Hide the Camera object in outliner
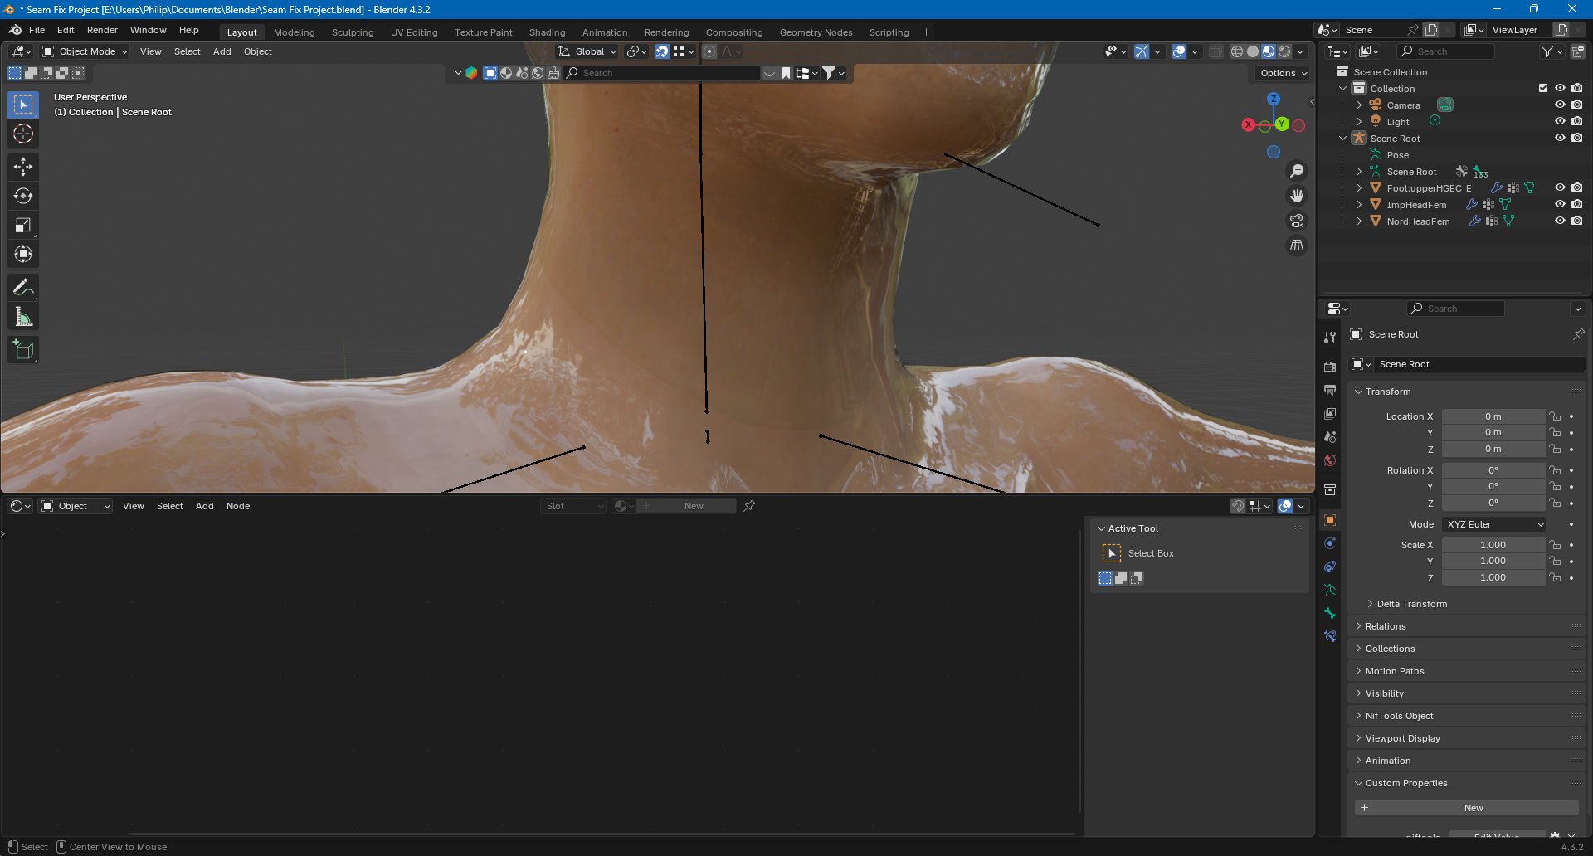The image size is (1593, 856). [1560, 105]
